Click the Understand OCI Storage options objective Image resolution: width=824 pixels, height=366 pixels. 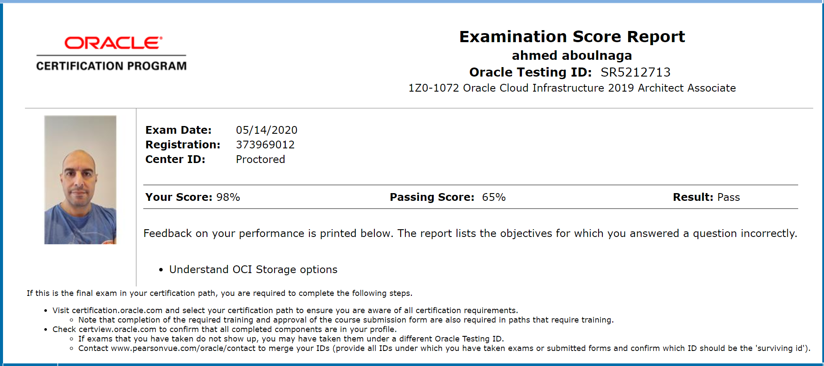253,269
